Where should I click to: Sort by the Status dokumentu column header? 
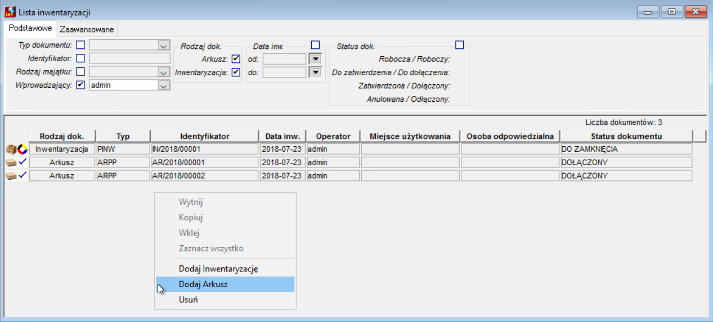click(626, 136)
